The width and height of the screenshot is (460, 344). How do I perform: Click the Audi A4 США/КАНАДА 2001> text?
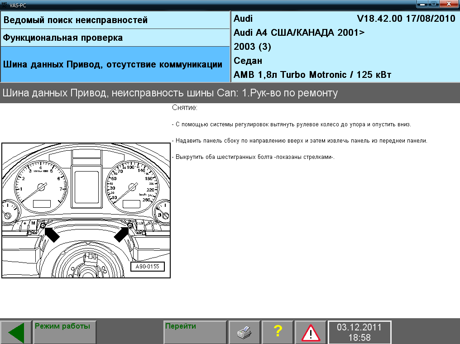point(299,33)
